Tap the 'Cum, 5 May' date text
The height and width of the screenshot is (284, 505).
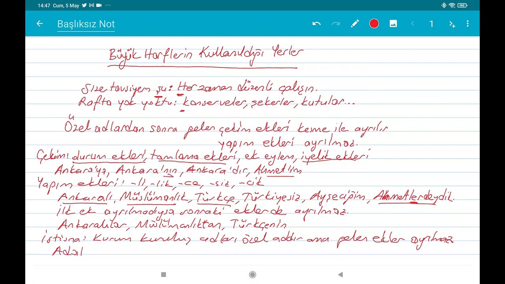coord(66,6)
